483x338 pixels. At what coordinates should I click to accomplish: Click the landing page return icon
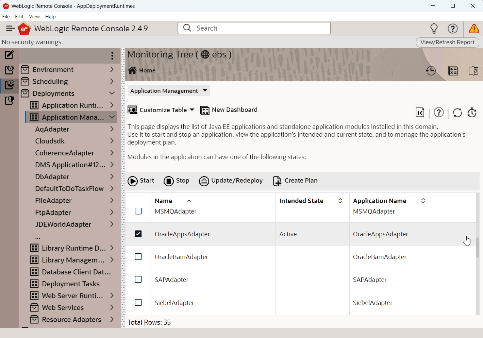coord(420,112)
